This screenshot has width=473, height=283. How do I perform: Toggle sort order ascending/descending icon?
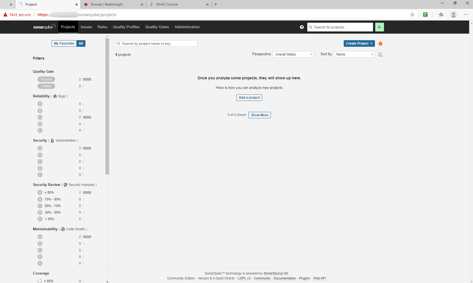click(380, 54)
